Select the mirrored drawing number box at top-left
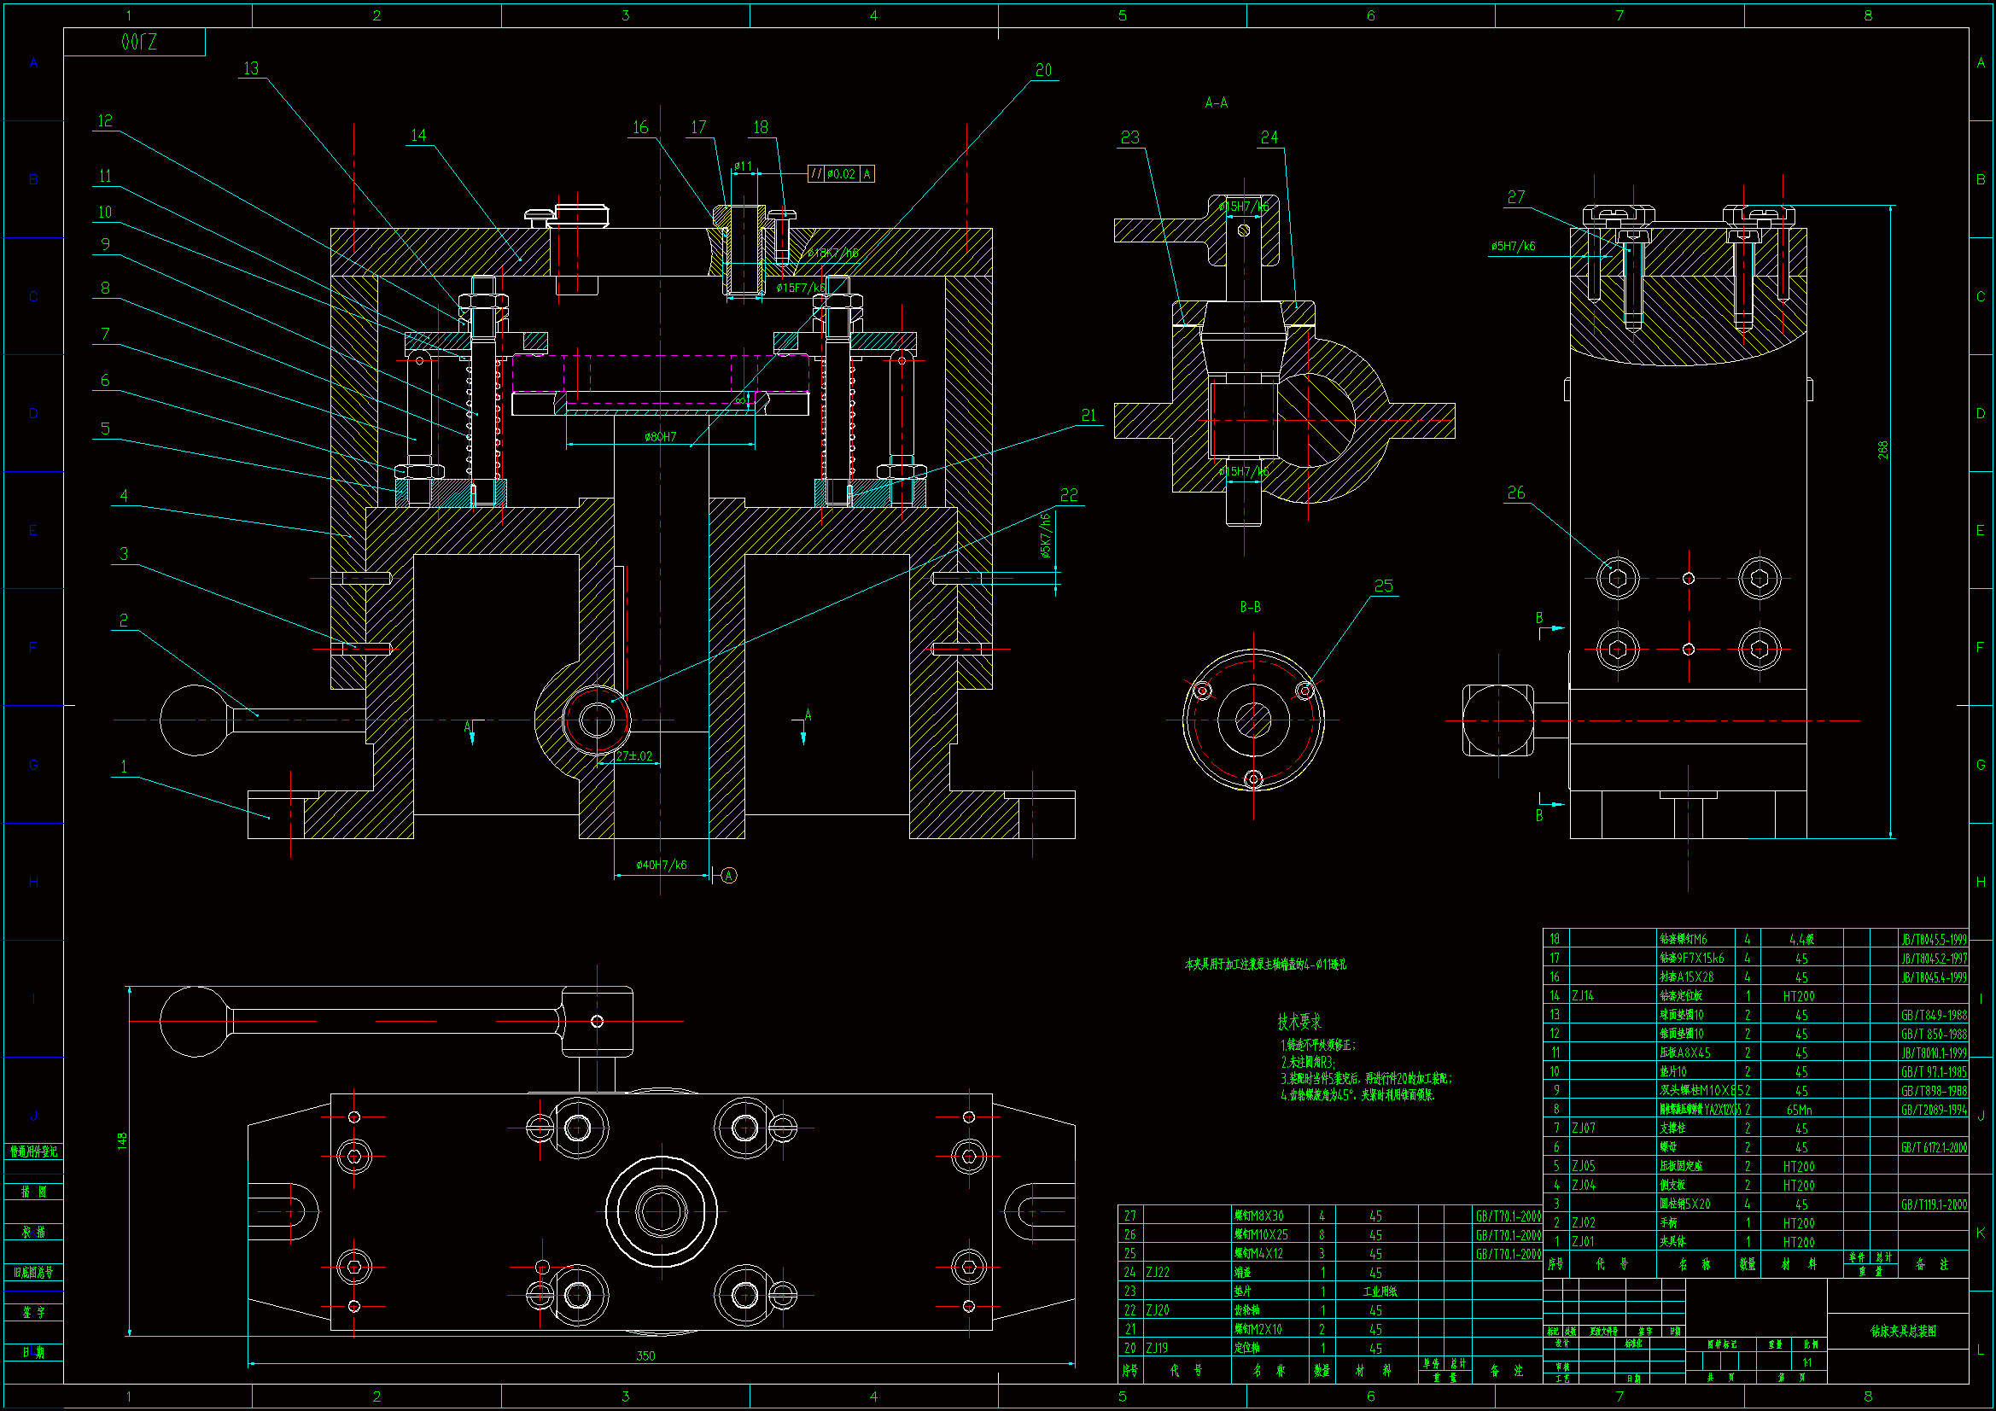1996x1411 pixels. click(137, 42)
